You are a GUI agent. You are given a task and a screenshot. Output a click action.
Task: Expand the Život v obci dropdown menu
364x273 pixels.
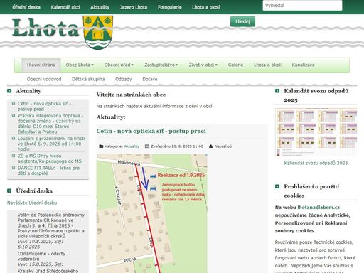click(203, 65)
